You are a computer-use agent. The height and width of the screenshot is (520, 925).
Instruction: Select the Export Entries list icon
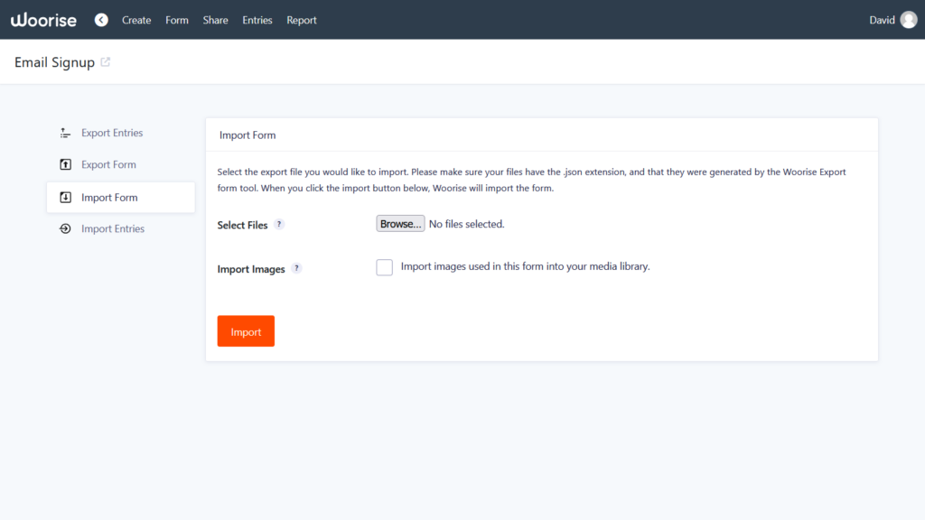click(x=65, y=133)
